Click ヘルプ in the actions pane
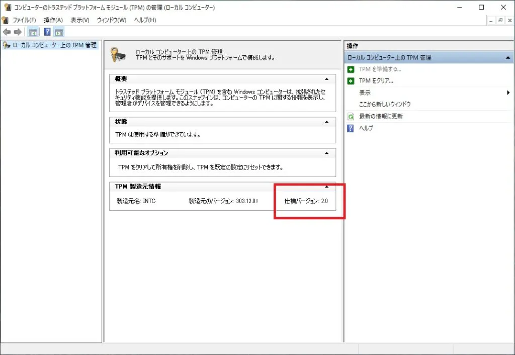The height and width of the screenshot is (355, 515). pos(366,128)
